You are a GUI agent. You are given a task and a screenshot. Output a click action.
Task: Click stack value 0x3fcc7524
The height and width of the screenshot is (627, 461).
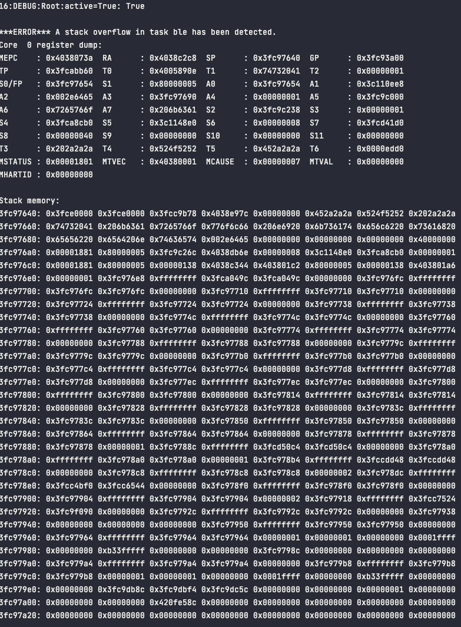point(432,499)
